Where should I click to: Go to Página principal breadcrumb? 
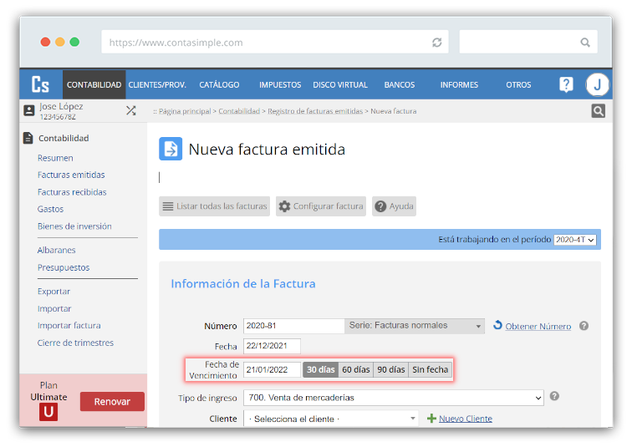click(185, 111)
